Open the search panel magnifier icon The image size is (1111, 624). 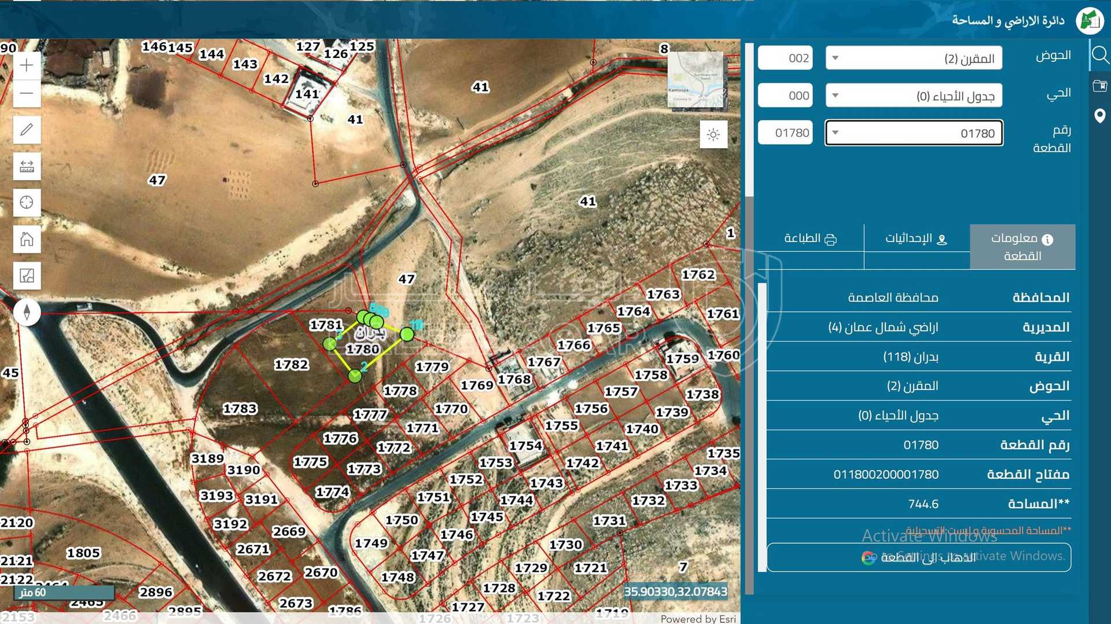pos(1099,56)
